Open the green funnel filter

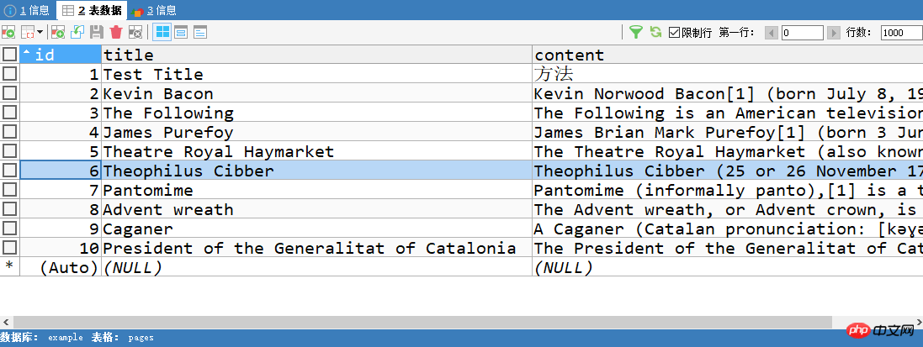pos(636,32)
